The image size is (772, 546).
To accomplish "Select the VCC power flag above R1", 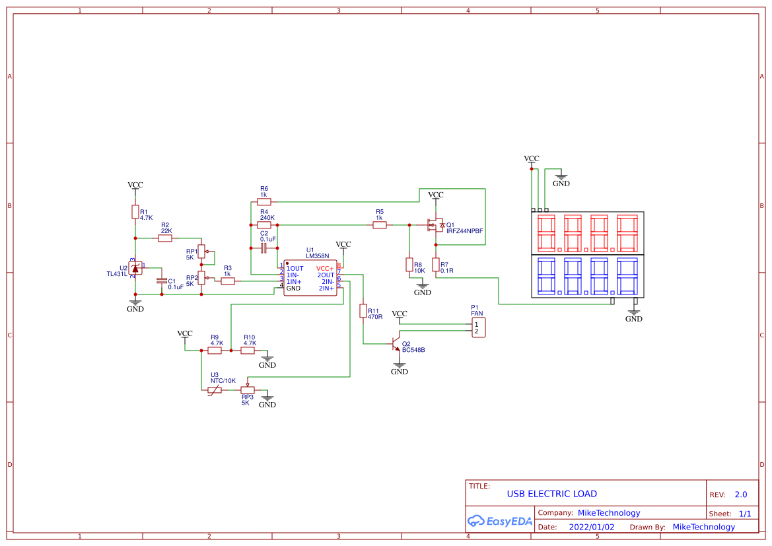I will click(135, 186).
